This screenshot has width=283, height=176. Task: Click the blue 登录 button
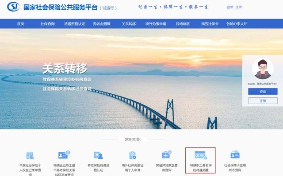[x=263, y=92]
